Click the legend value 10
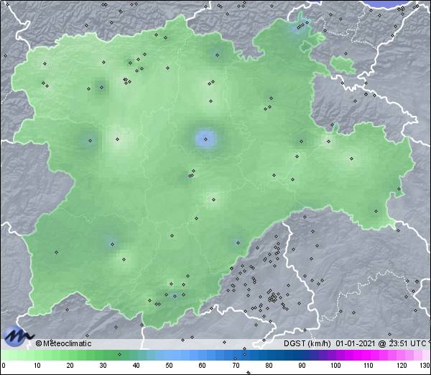This screenshot has width=431, height=375. [x=37, y=366]
